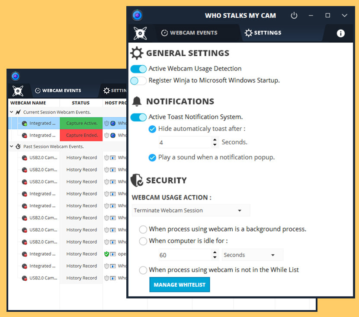
Task: Click the ninja logo in the back window
Action: [18, 91]
